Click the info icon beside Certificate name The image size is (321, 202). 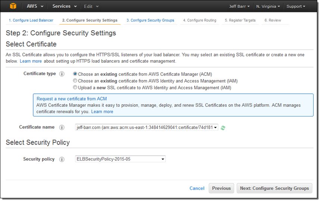pos(62,127)
